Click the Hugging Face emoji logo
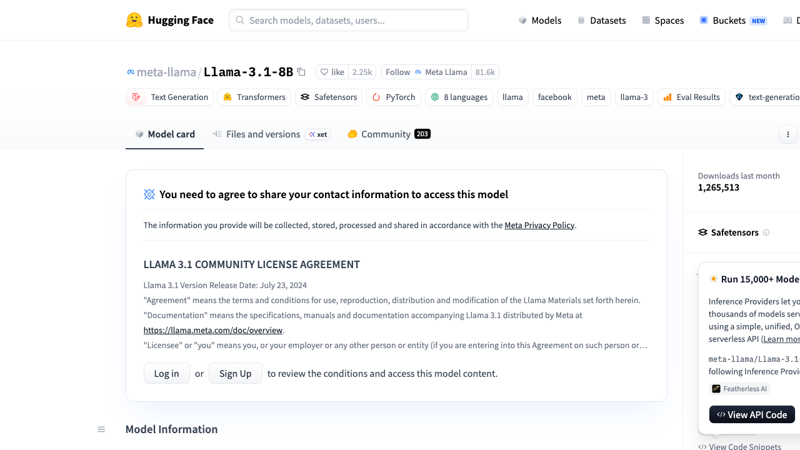 [x=134, y=20]
